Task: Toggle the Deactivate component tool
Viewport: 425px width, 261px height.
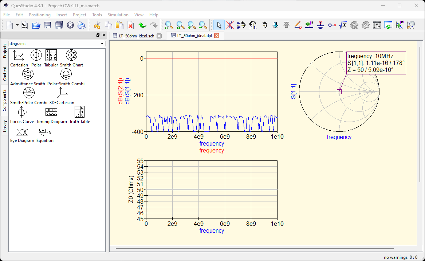Action: pyautogui.click(x=230, y=25)
